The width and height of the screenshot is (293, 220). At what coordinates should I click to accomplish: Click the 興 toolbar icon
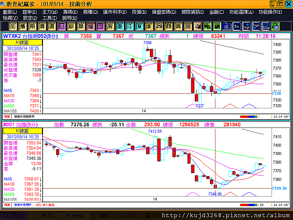[x=178, y=26]
